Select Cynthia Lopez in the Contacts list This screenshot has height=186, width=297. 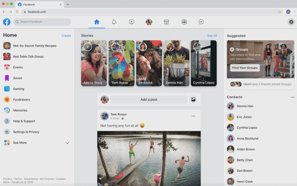(x=247, y=128)
